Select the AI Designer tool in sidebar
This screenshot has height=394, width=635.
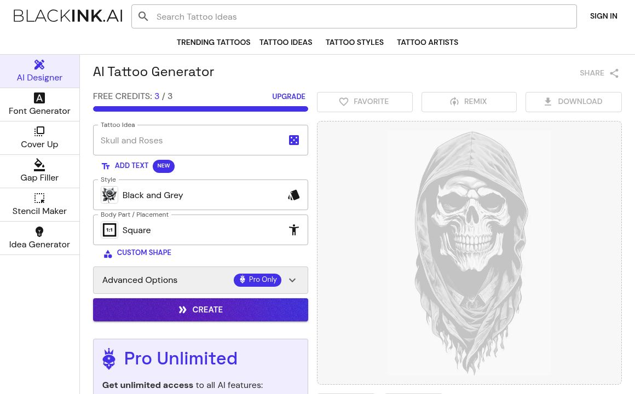click(39, 71)
